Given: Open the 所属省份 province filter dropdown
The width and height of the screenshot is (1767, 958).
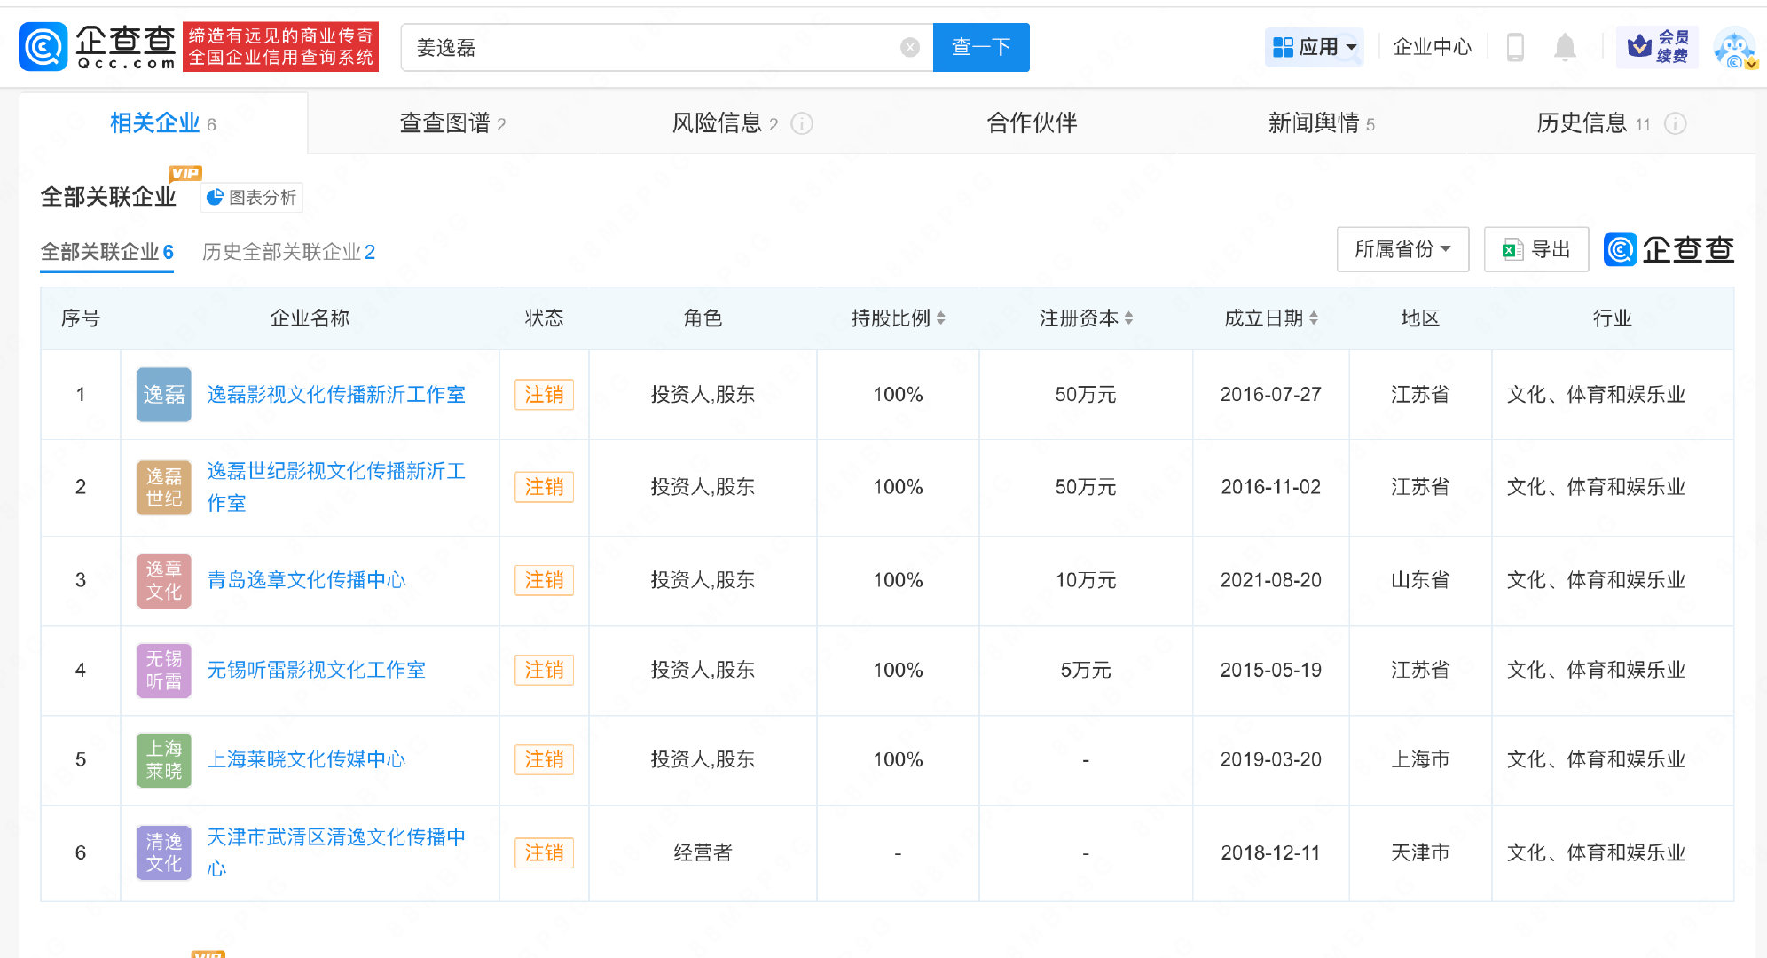Looking at the screenshot, I should [1402, 249].
